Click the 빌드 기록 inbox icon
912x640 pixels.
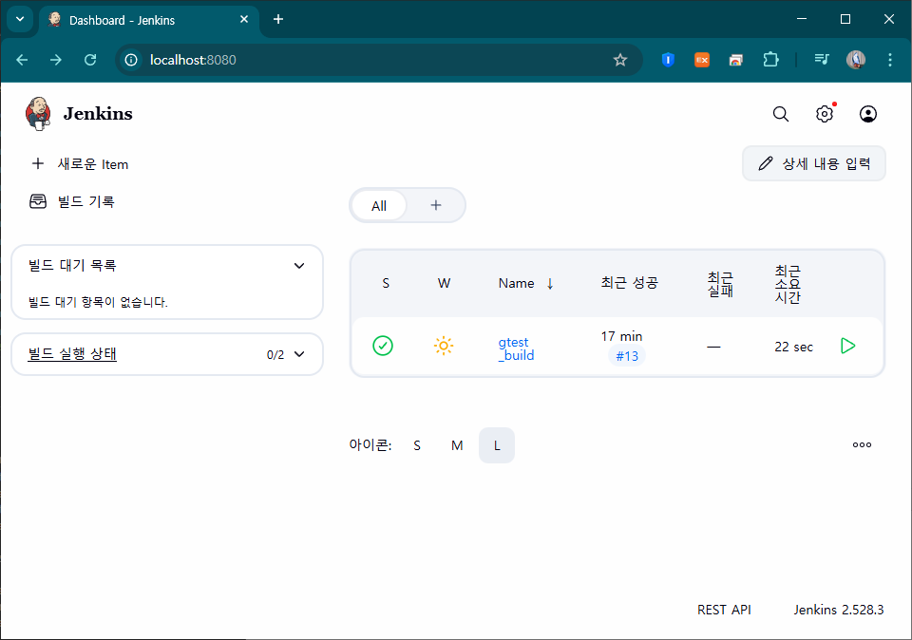[x=38, y=201]
